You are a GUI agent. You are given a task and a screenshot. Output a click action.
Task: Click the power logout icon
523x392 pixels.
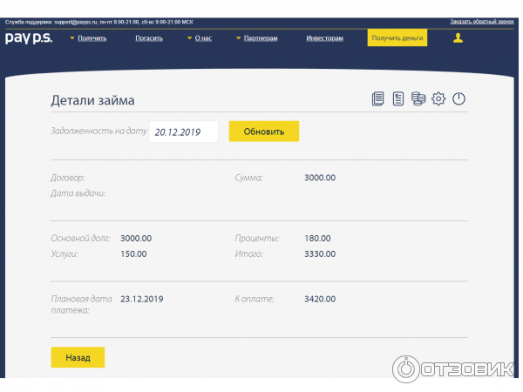[x=458, y=99]
